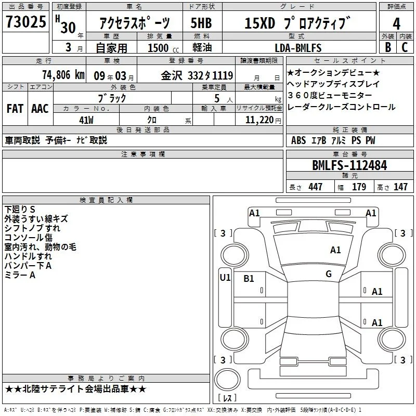Select exterior color ブラック
The image size is (416, 416).
112,98
